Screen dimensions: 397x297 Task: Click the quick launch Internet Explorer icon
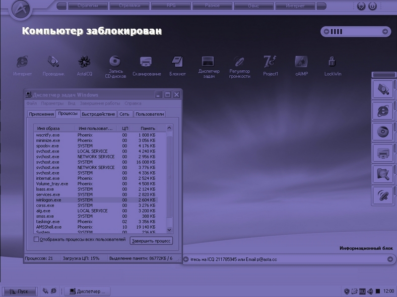[x=54, y=291]
